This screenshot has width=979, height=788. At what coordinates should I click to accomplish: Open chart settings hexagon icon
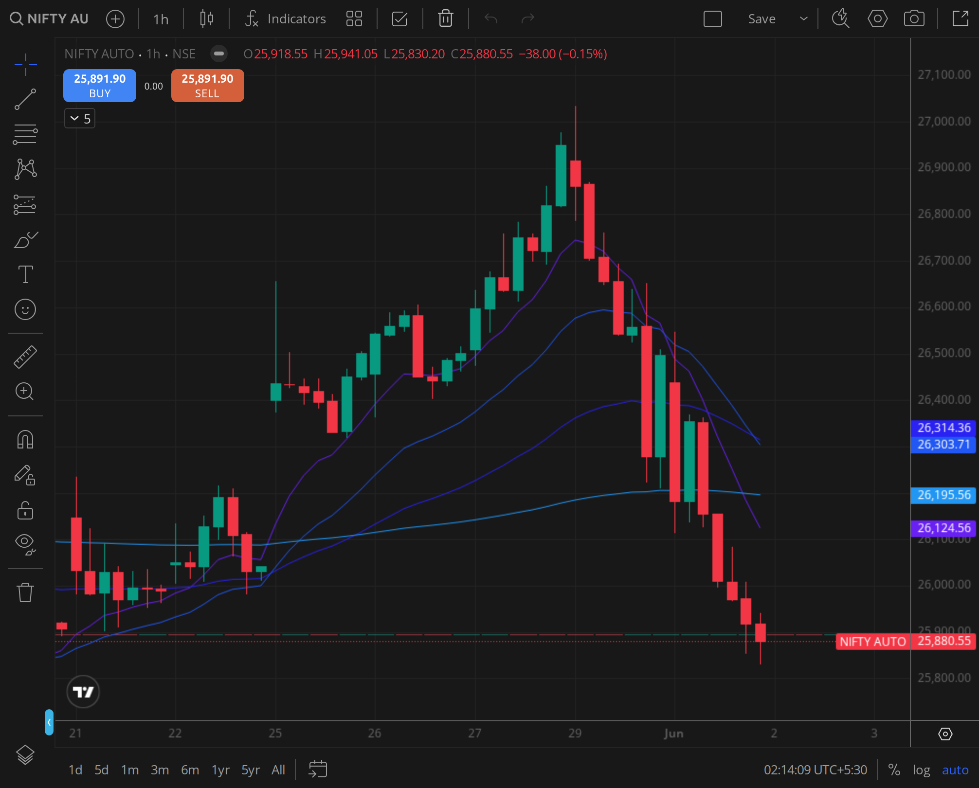(x=877, y=19)
